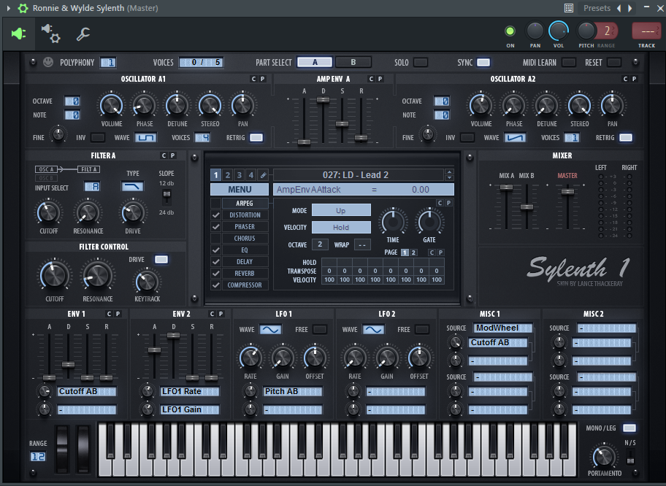Open the preset edit pencil icon

pos(264,175)
